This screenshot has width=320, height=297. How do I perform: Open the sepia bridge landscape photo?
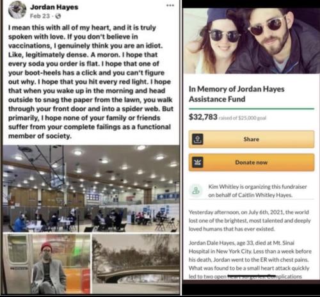coord(136,264)
